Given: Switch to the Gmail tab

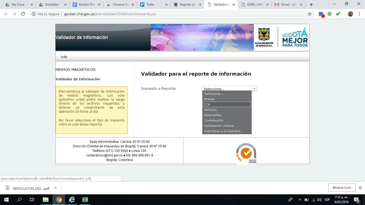Looking at the screenshot, I should point(287,4).
